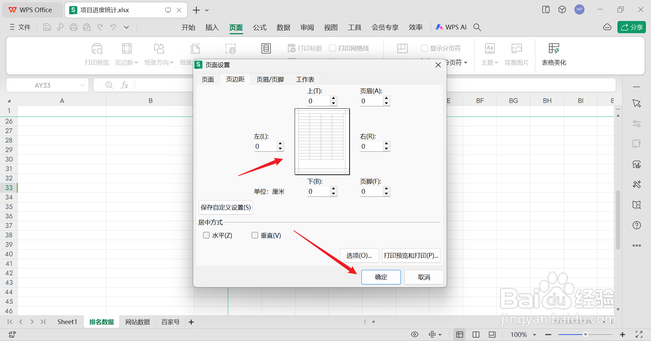Switch to page break view icon in status bar
Image resolution: width=651 pixels, height=341 pixels.
(476, 335)
